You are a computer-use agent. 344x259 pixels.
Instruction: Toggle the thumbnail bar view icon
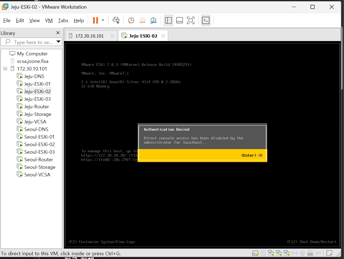[x=180, y=20]
